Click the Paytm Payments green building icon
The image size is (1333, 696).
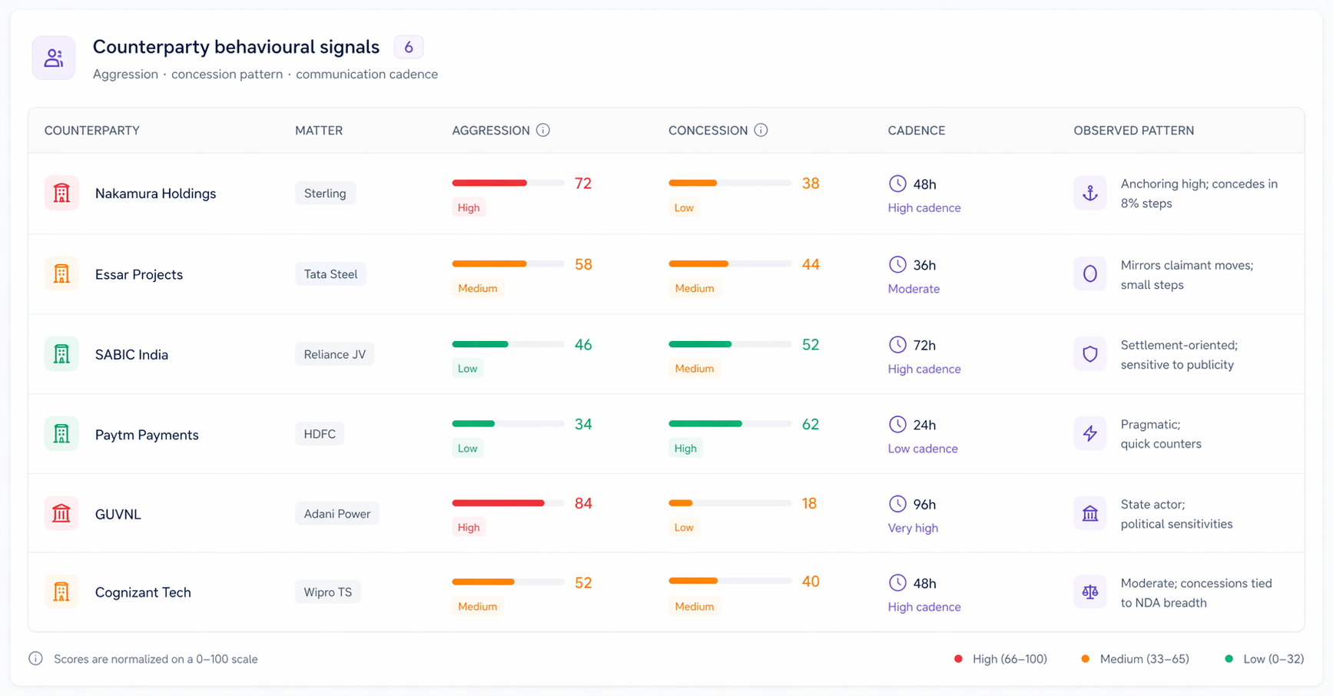[61, 434]
